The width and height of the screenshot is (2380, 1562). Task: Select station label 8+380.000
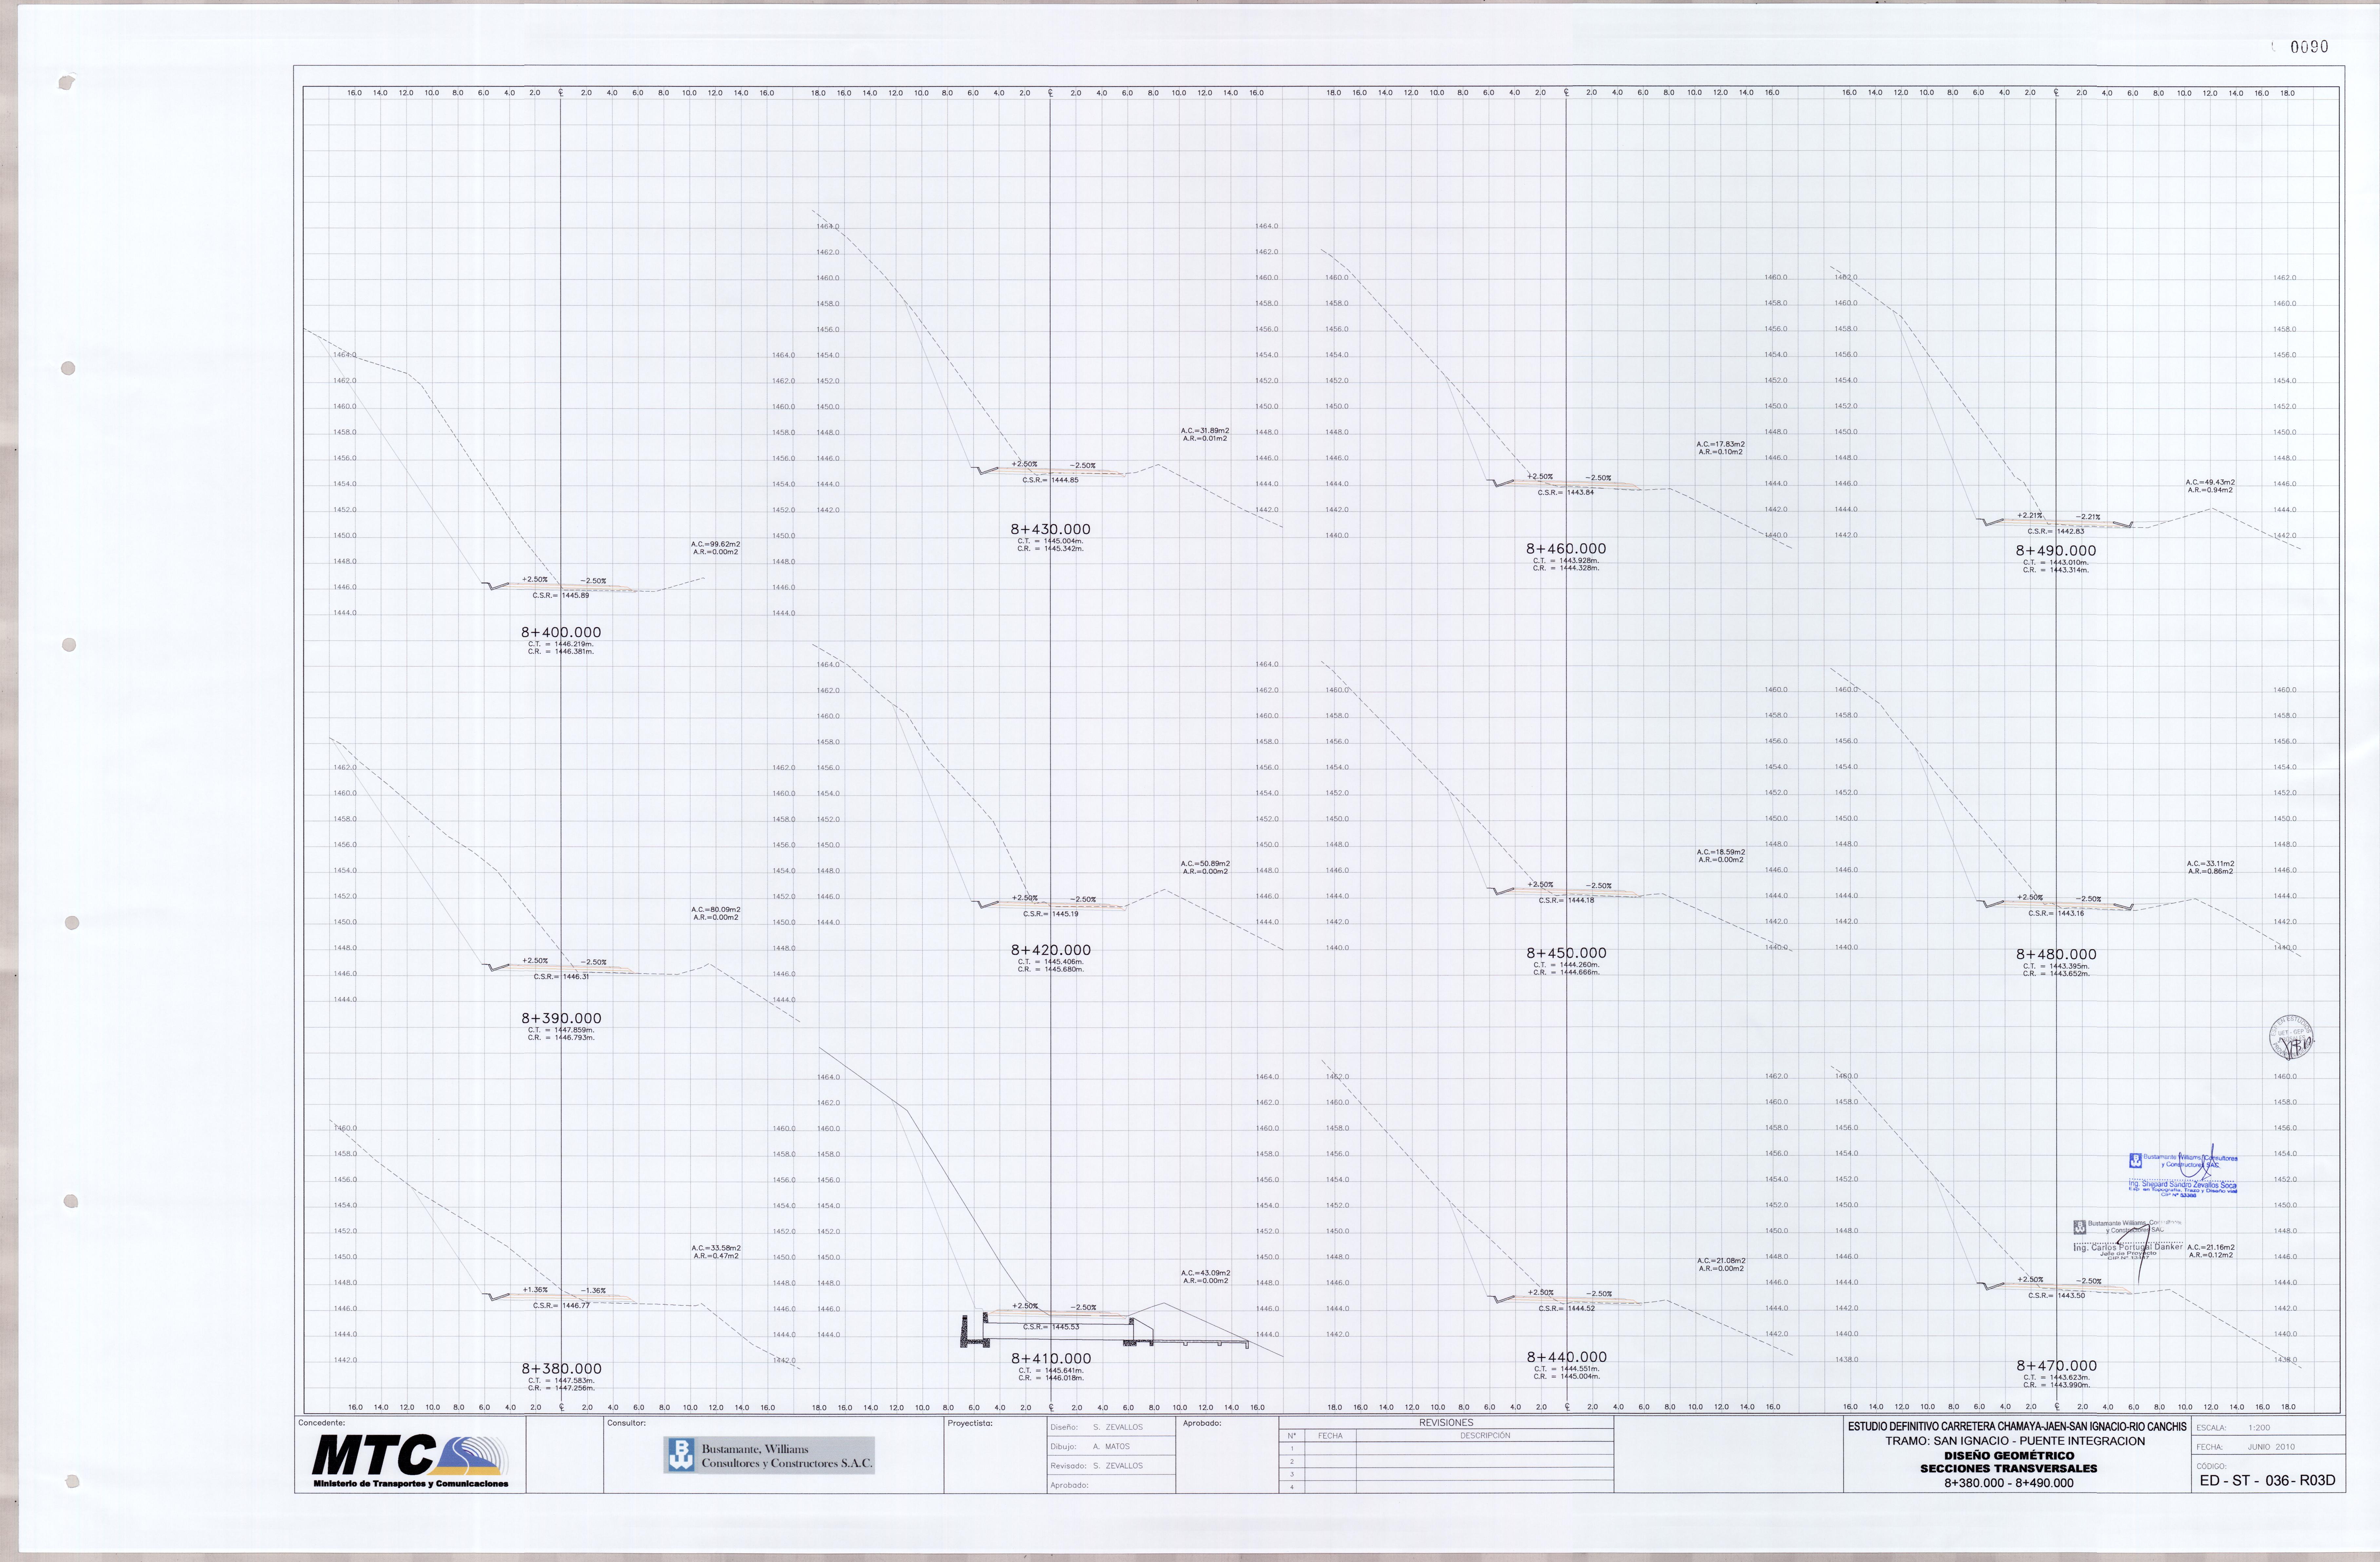(x=561, y=1369)
